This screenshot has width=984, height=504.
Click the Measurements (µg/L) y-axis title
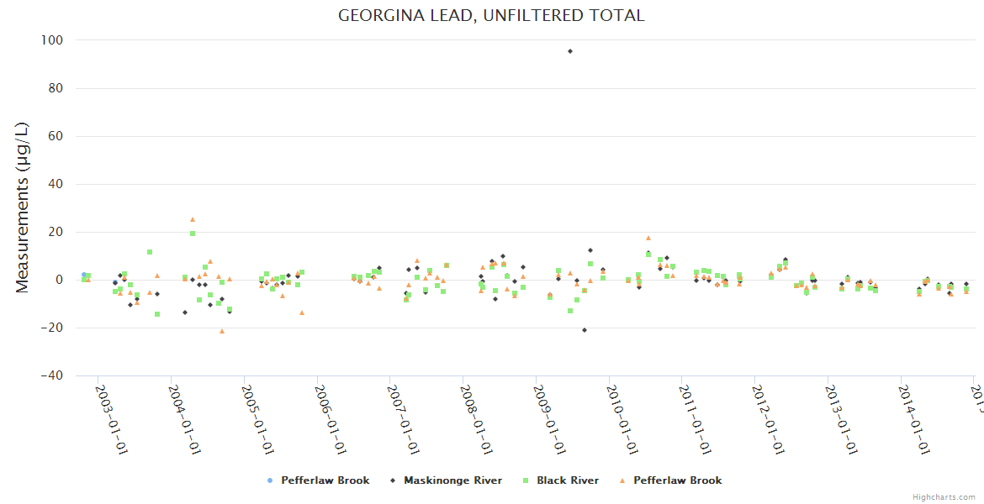[23, 207]
